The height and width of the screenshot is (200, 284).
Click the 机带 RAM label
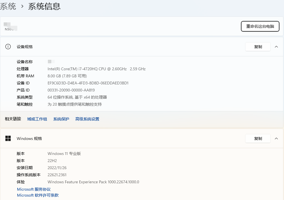[x=25, y=76]
